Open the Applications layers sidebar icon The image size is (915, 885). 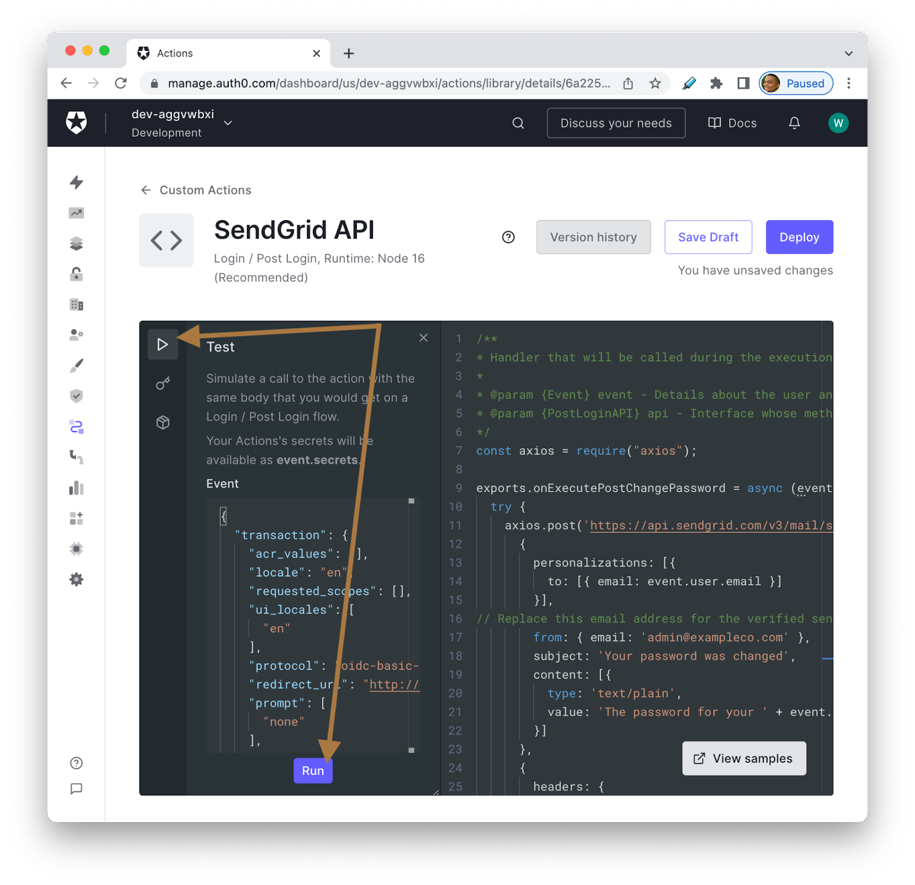[x=76, y=244]
